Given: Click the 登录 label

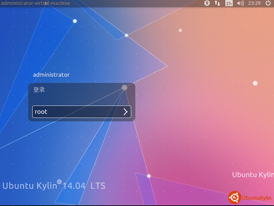Looking at the screenshot, I should click(39, 90).
